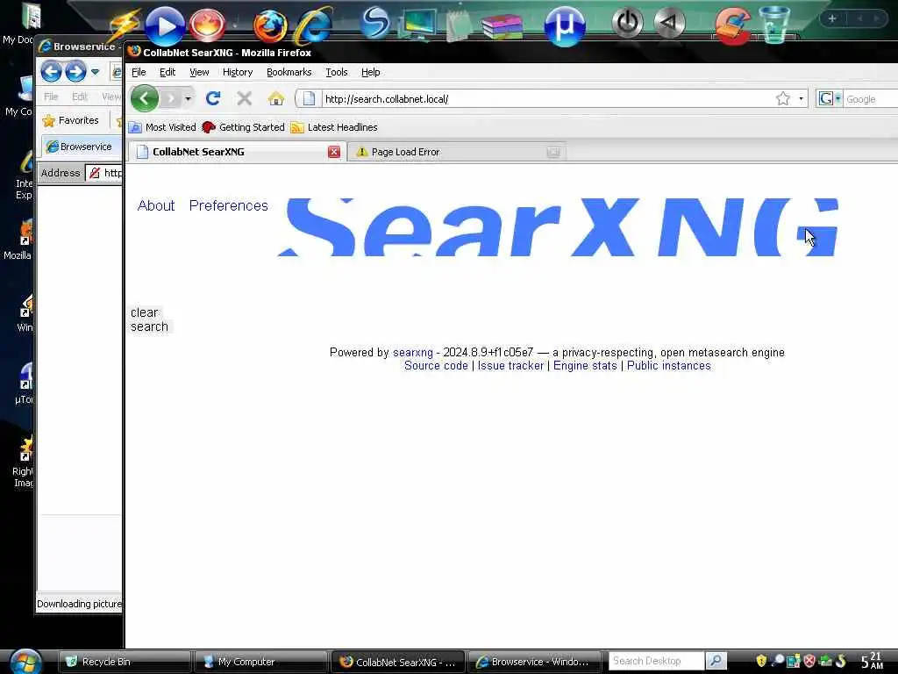The height and width of the screenshot is (674, 898).
Task: Click the Windows Start orb
Action: point(25,662)
